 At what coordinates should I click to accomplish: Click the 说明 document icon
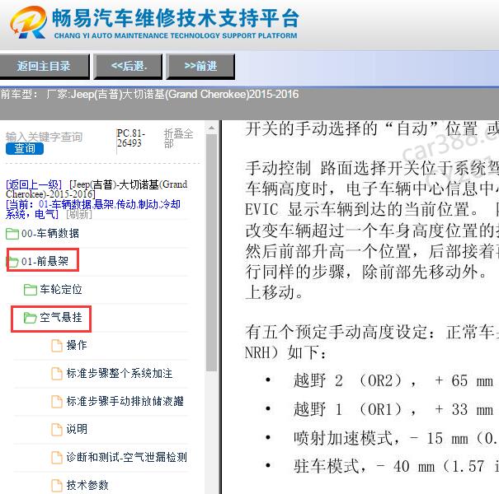pyautogui.click(x=57, y=429)
